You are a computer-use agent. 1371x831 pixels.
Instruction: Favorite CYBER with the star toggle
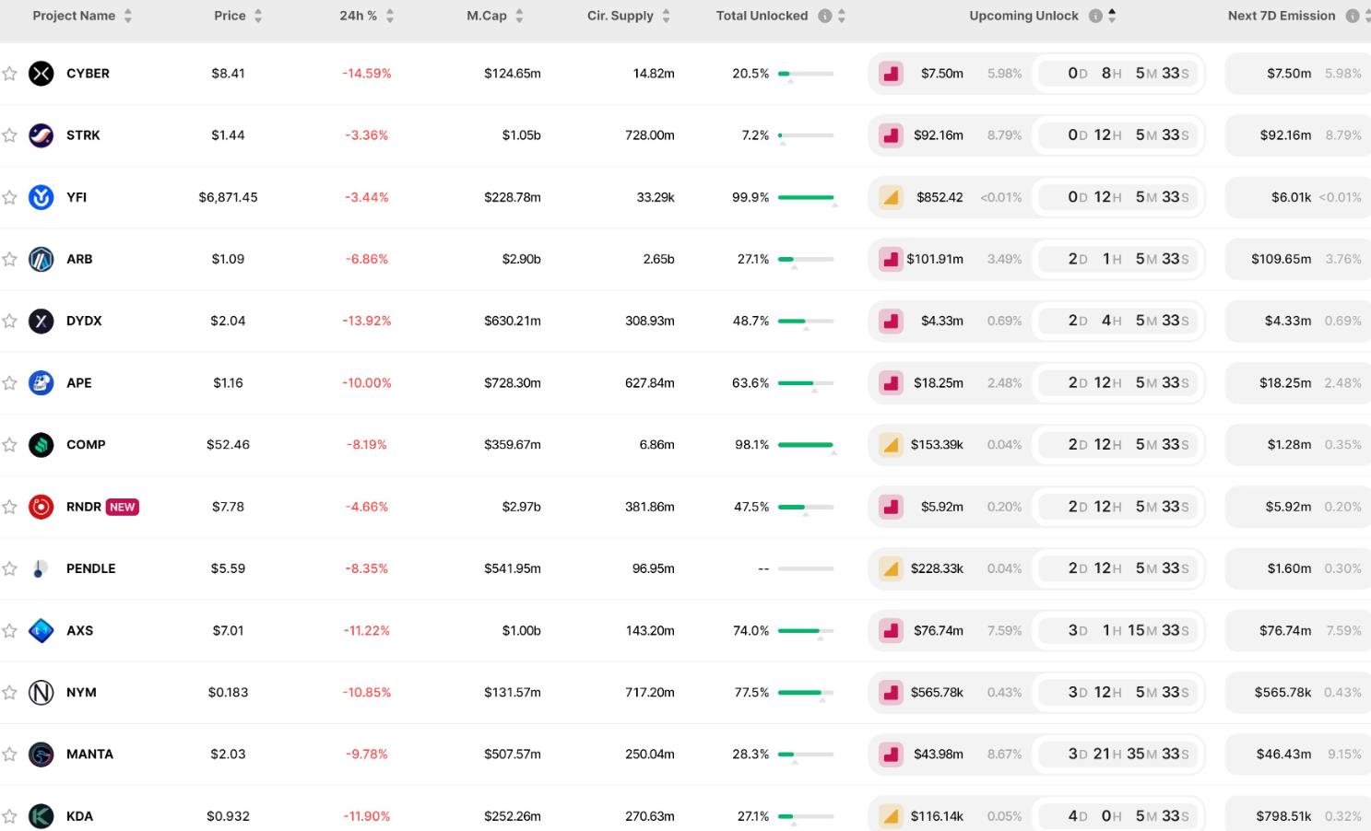[x=9, y=74]
